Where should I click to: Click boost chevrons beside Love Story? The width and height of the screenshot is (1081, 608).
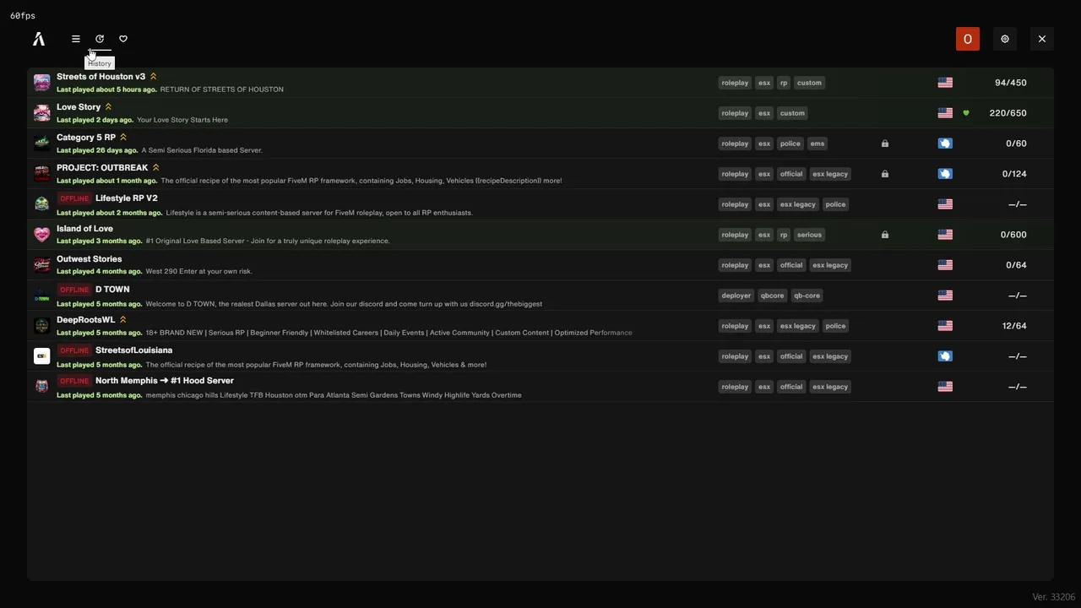(108, 107)
